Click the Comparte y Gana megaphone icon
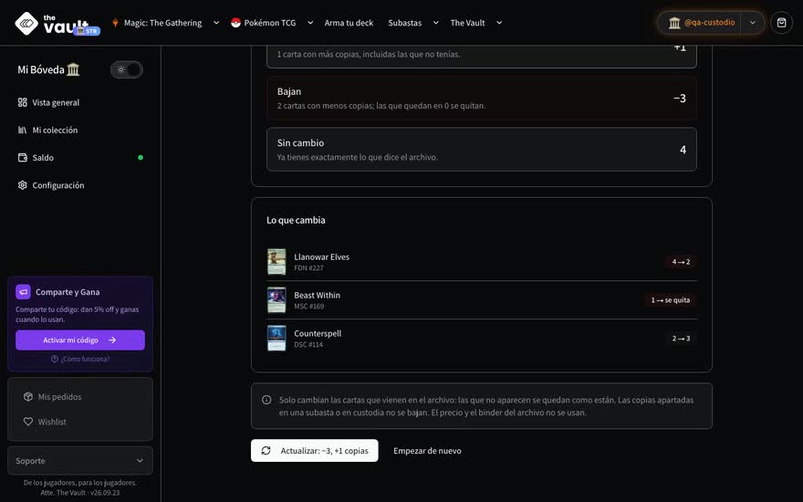The height and width of the screenshot is (502, 803). coord(23,292)
